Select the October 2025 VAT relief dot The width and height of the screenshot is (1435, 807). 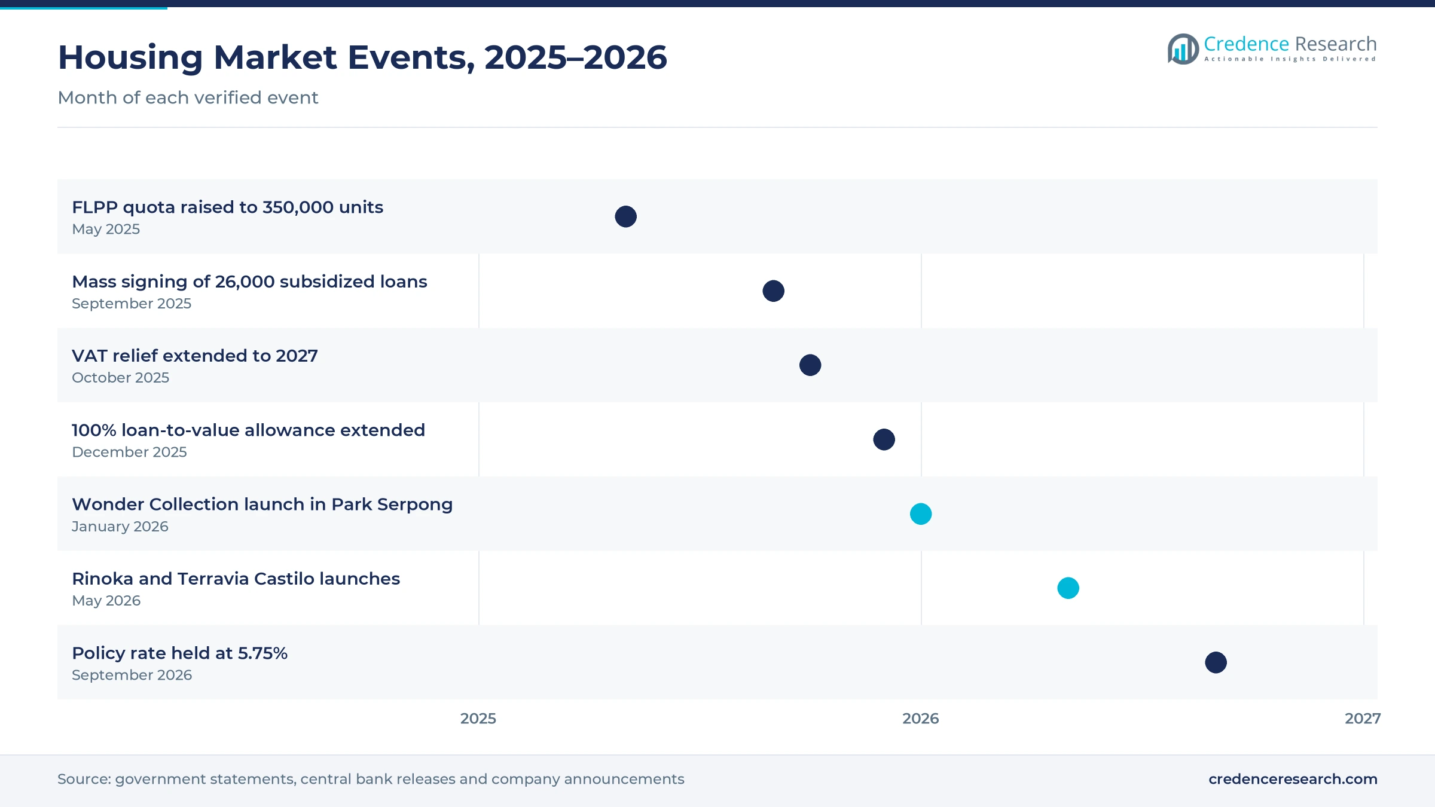[810, 365]
